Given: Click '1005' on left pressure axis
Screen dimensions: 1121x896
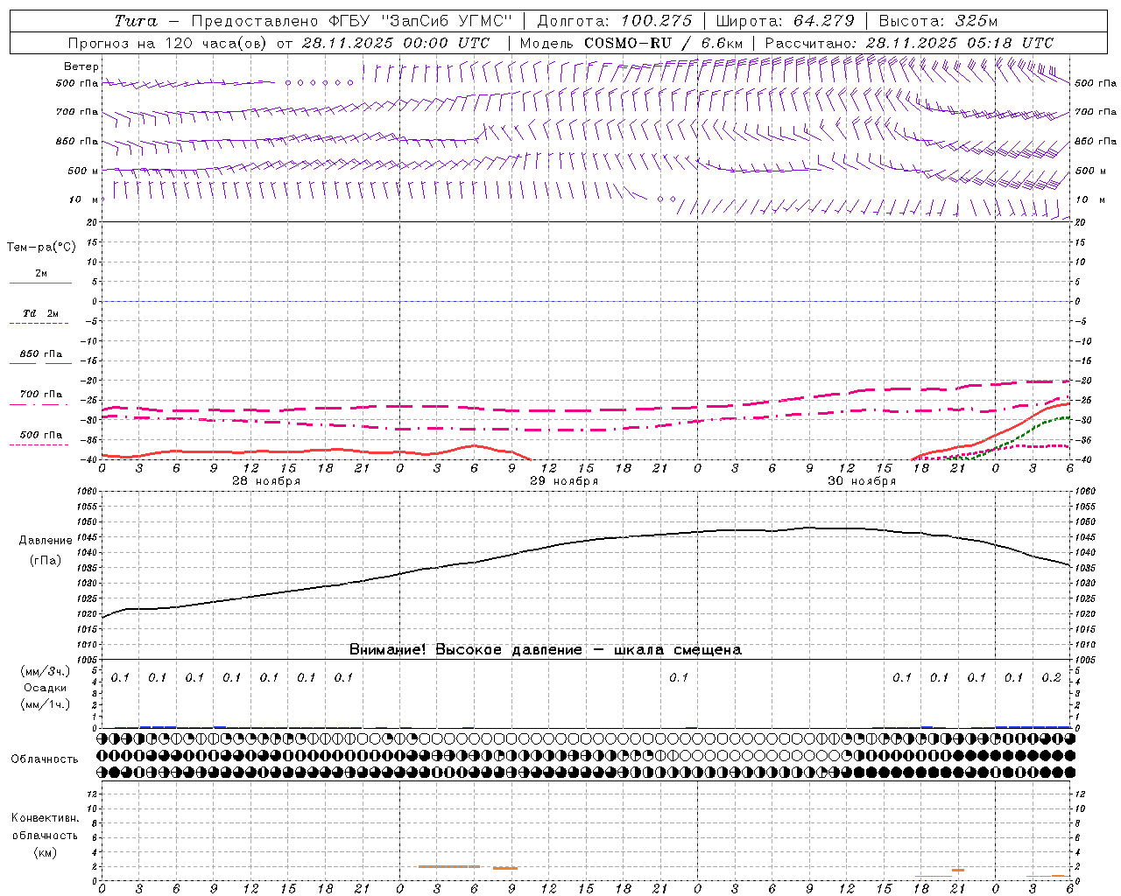Looking at the screenshot, I should [88, 660].
